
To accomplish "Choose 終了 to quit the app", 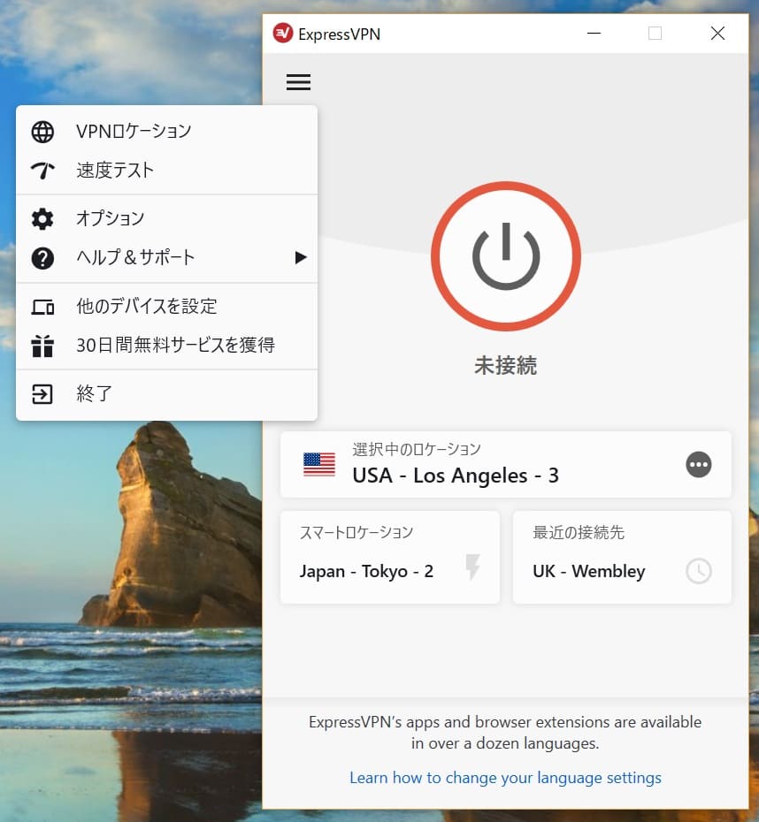I will point(167,393).
